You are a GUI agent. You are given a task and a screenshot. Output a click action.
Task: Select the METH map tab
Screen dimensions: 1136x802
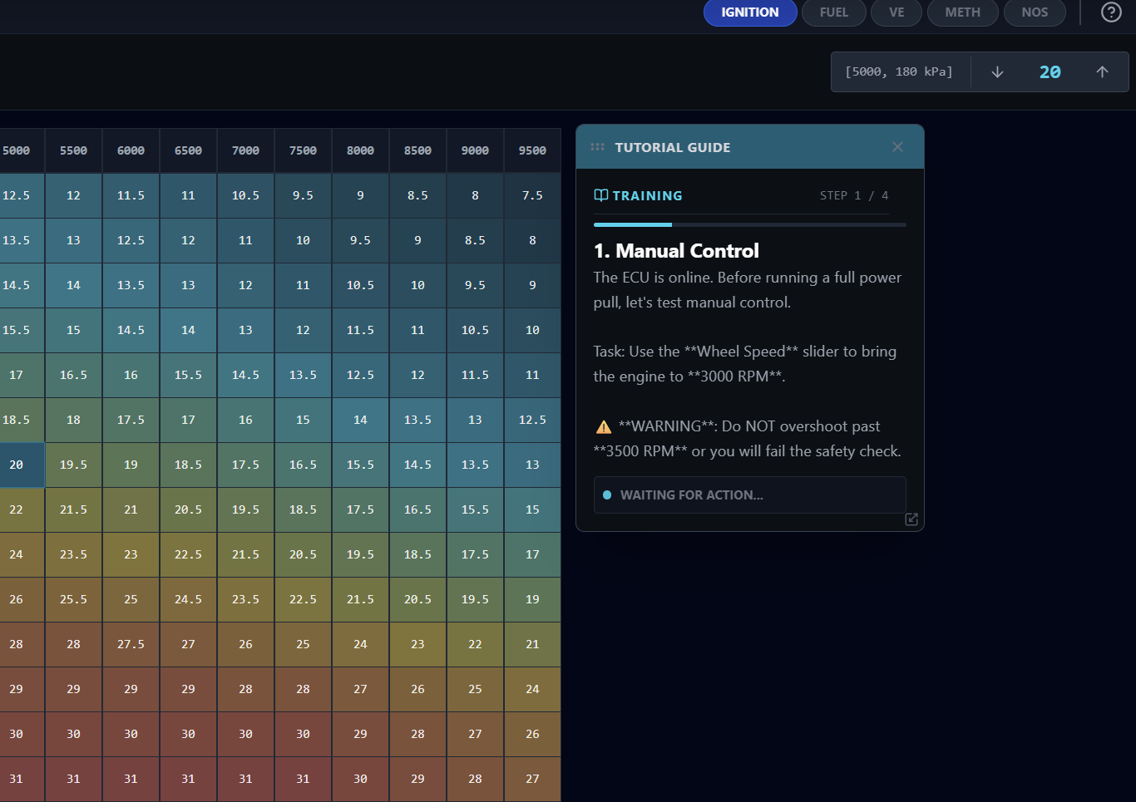(962, 12)
